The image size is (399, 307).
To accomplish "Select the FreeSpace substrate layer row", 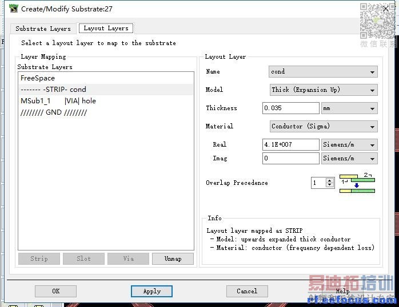I will pyautogui.click(x=106, y=78).
